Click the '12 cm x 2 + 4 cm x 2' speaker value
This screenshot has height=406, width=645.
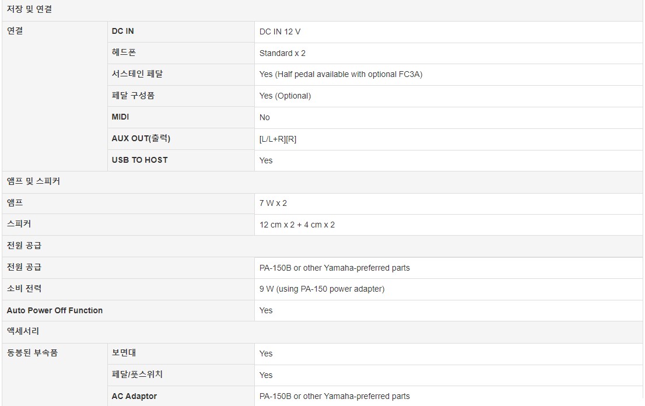[297, 225]
